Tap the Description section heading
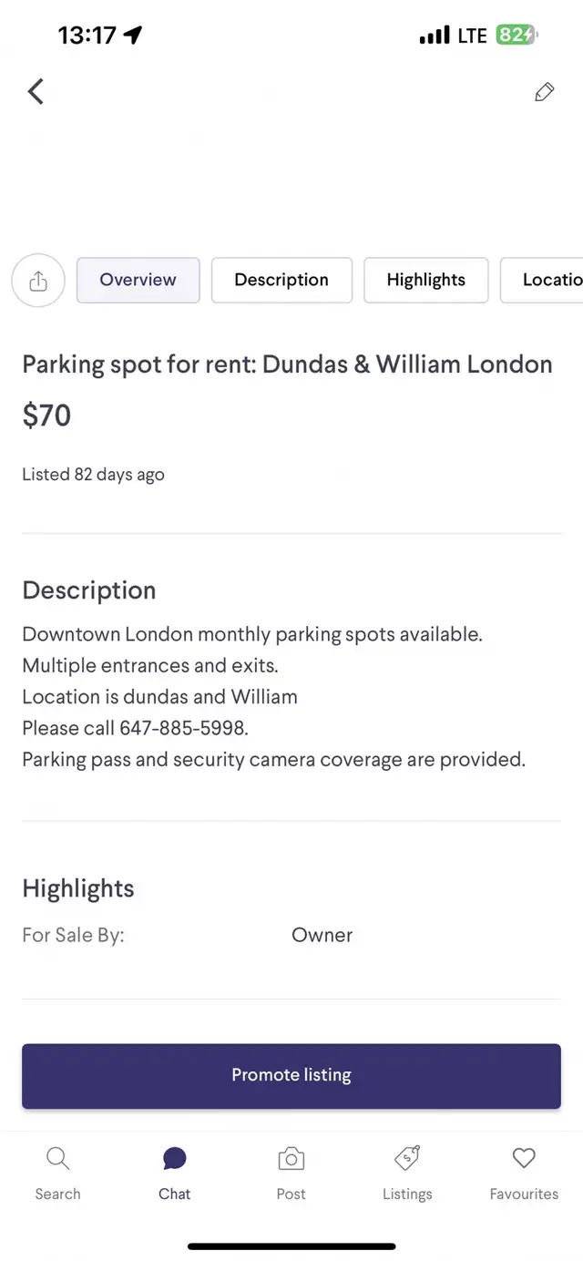 tap(89, 590)
